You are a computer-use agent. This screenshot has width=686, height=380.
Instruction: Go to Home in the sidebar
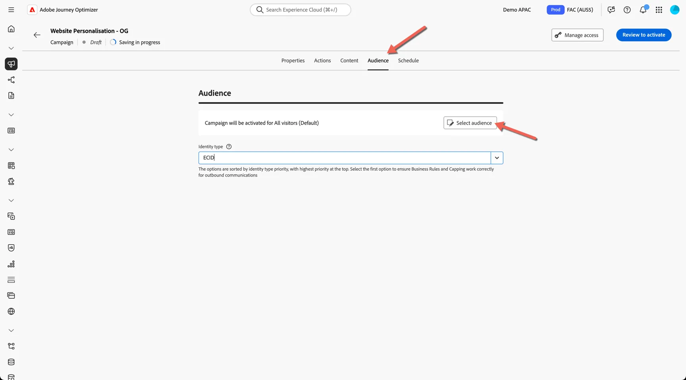pos(11,29)
